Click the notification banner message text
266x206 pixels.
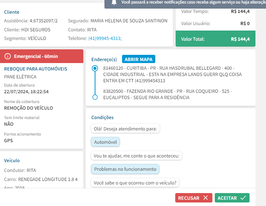[194, 2]
